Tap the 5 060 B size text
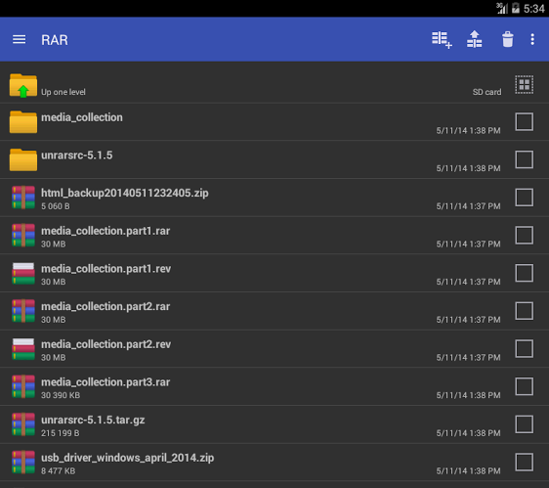This screenshot has width=549, height=488. [56, 206]
